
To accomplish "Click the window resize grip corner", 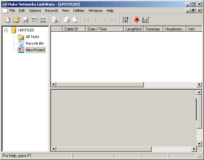I will point(199,156).
